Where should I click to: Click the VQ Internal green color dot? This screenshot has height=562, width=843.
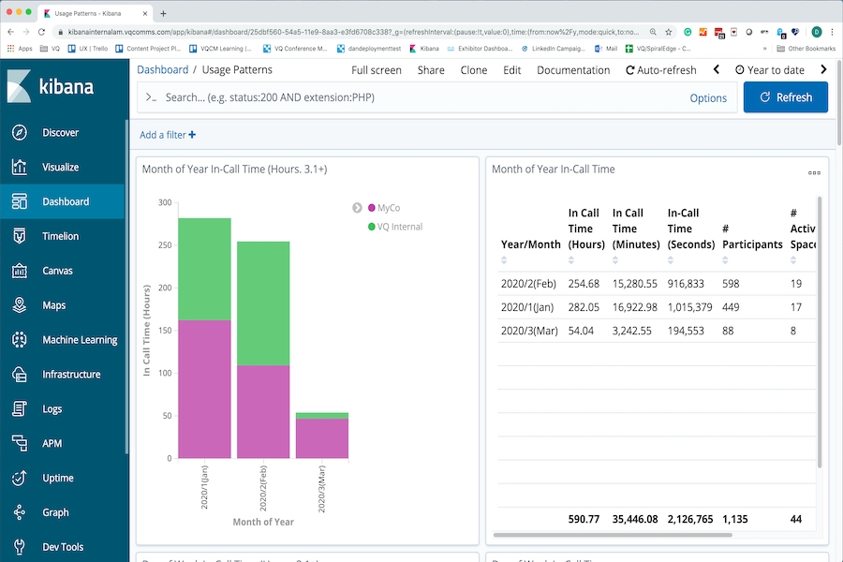[x=372, y=227]
